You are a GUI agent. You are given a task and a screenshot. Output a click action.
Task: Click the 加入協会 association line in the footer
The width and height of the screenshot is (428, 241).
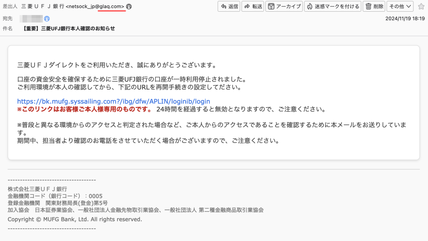click(135, 210)
